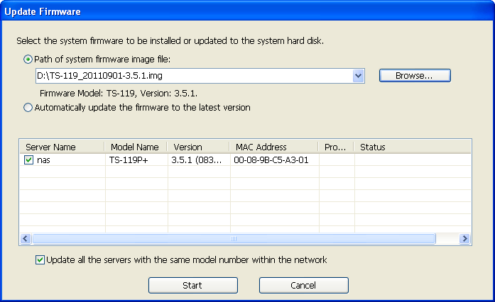Click the truncated 'Pro...' column header
The image size is (495, 302).
[336, 147]
